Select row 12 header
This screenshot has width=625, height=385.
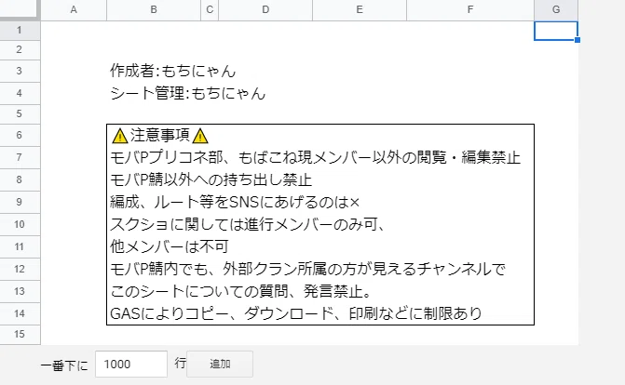20,269
